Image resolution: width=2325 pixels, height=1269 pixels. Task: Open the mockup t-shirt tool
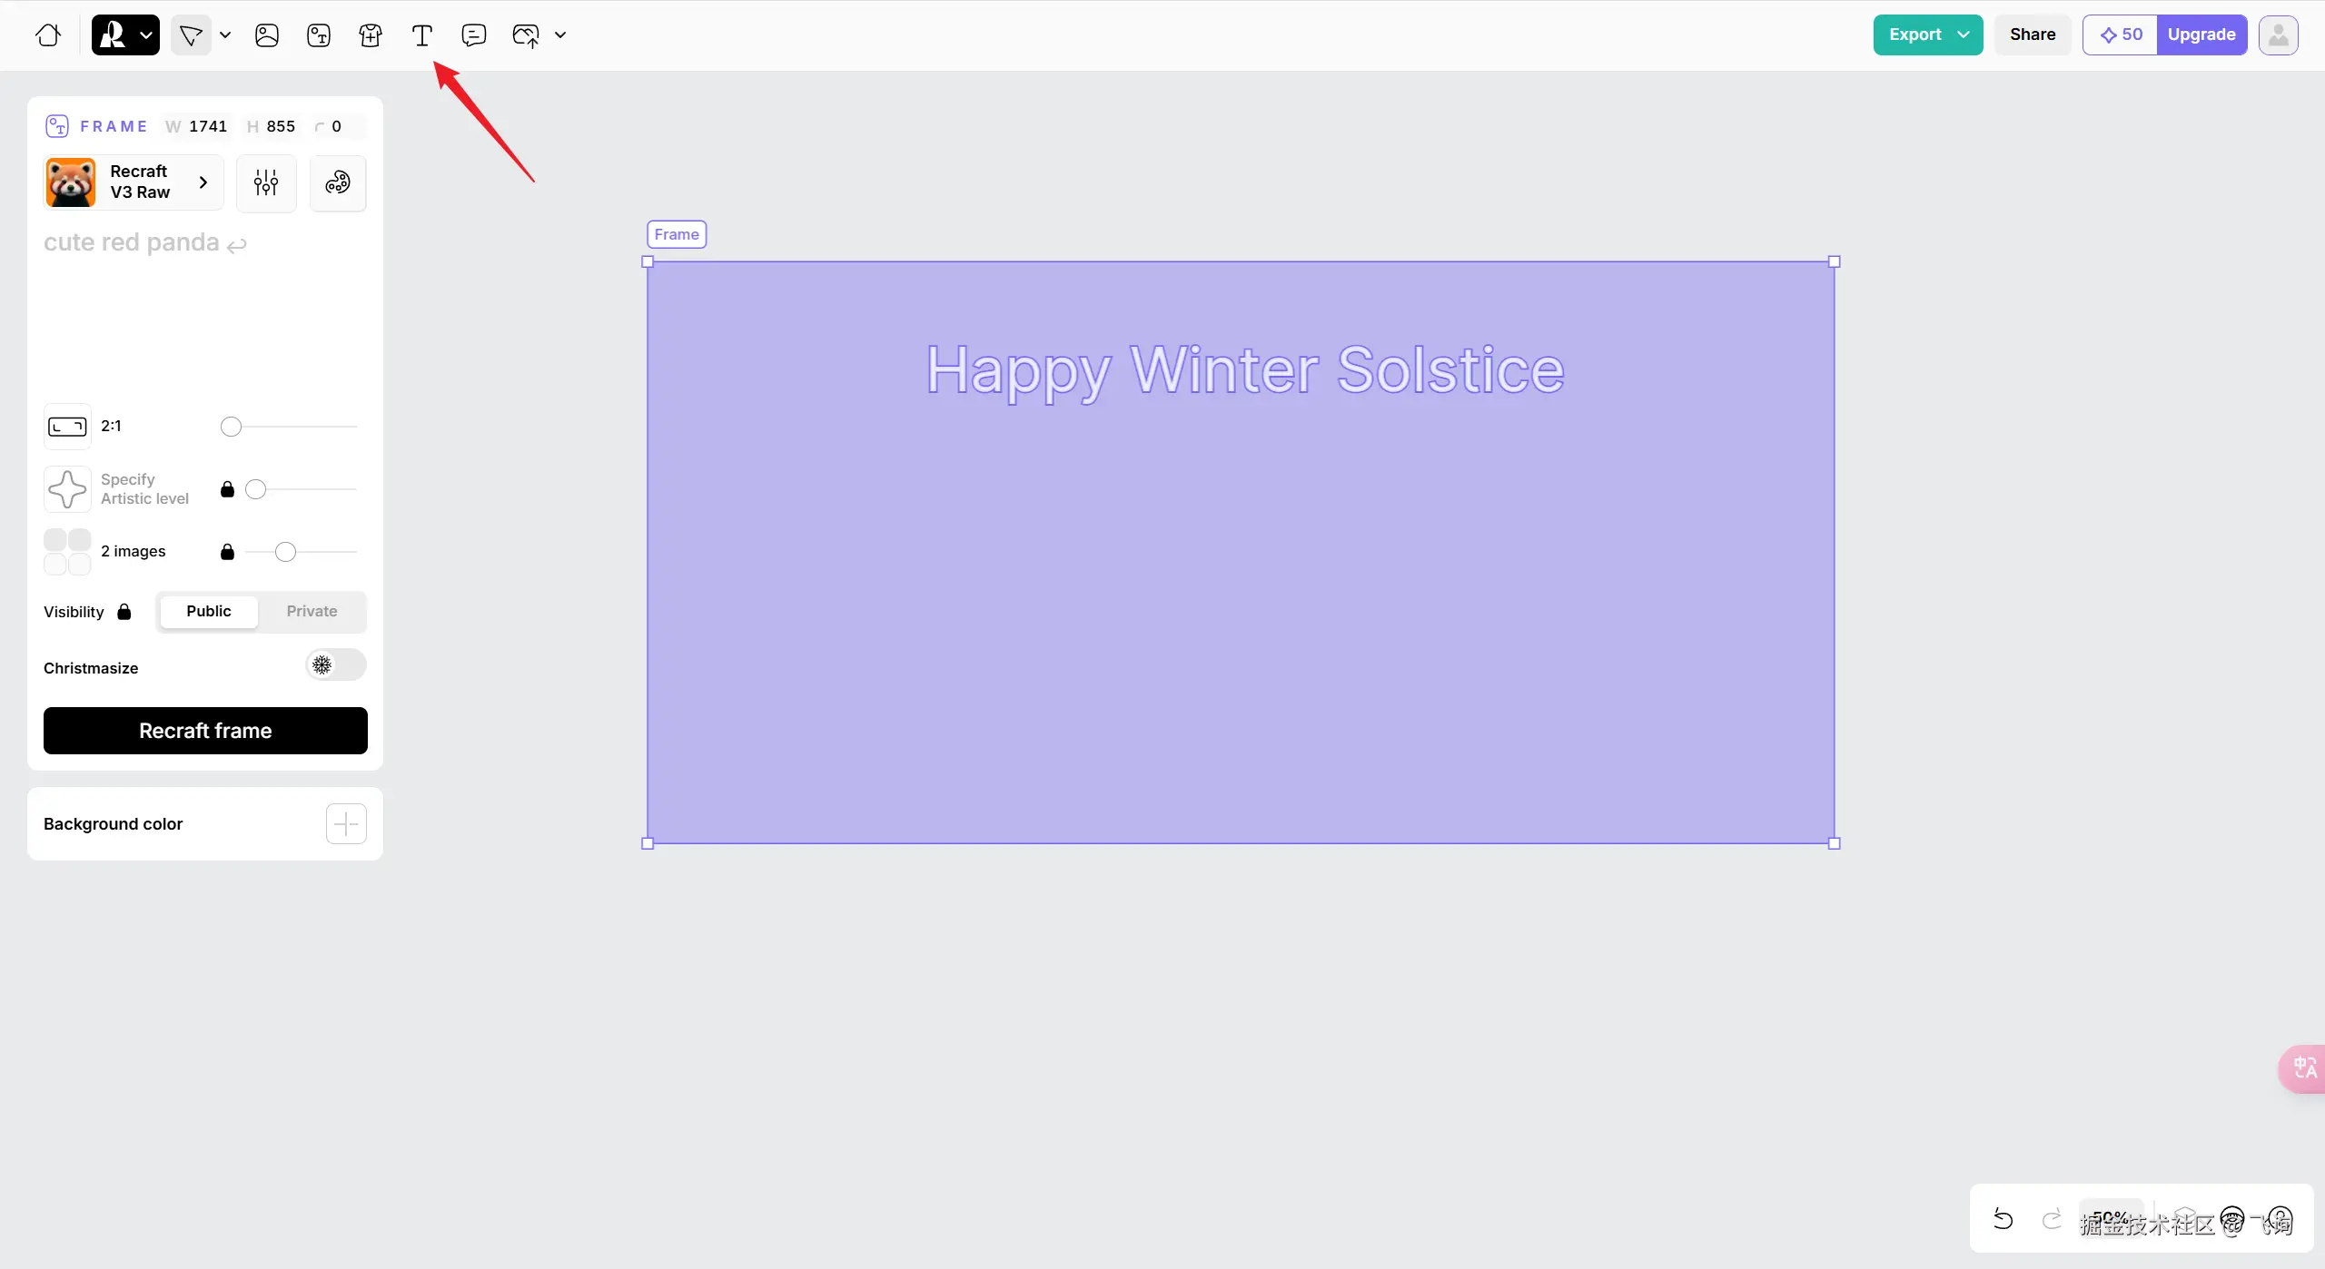[371, 35]
